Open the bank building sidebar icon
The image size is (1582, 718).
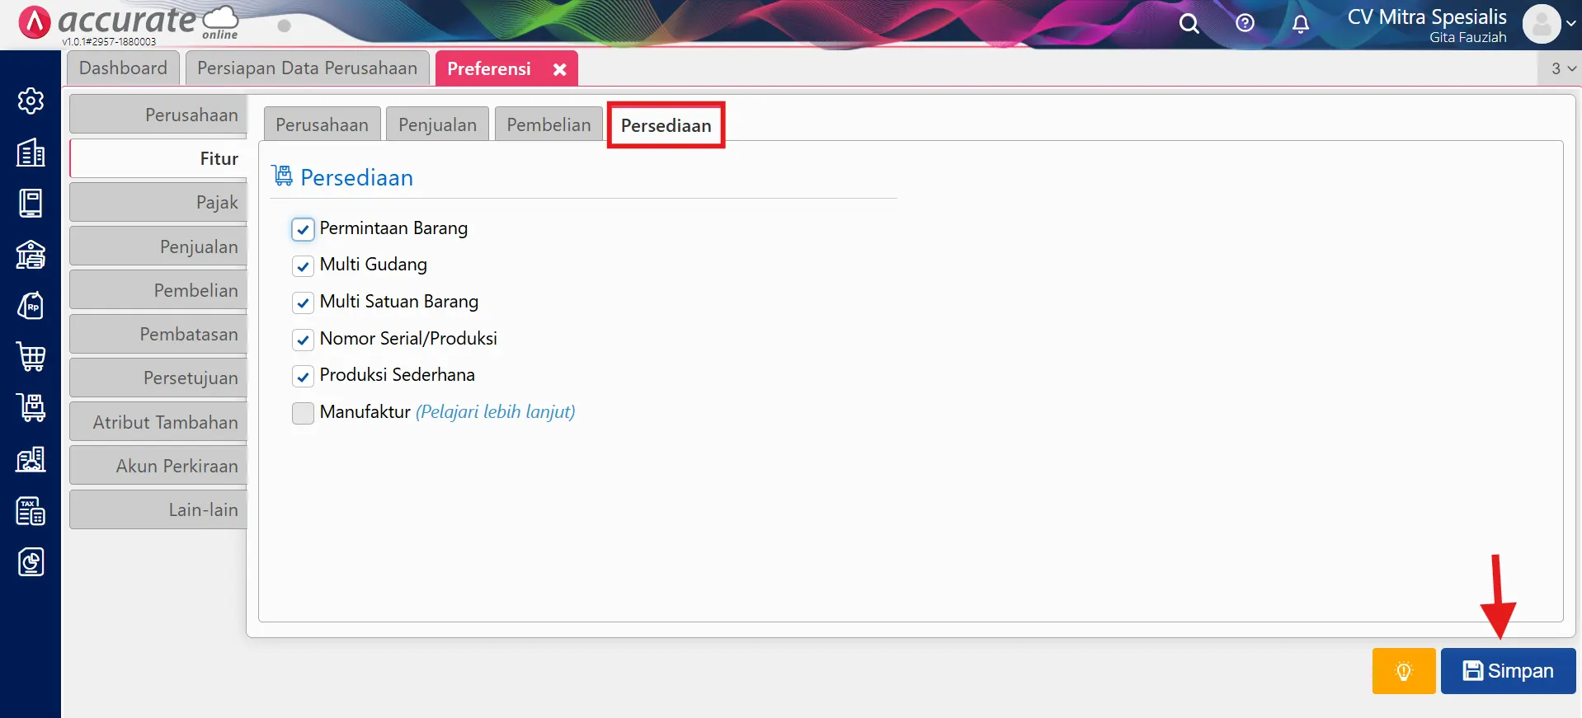(31, 255)
